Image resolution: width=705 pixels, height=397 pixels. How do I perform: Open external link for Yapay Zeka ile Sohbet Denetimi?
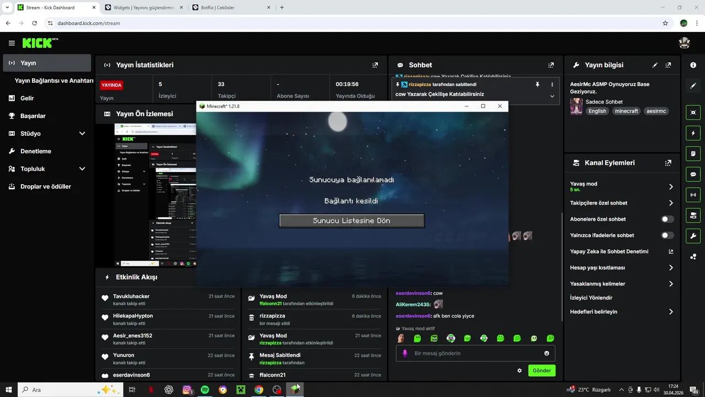(671, 251)
